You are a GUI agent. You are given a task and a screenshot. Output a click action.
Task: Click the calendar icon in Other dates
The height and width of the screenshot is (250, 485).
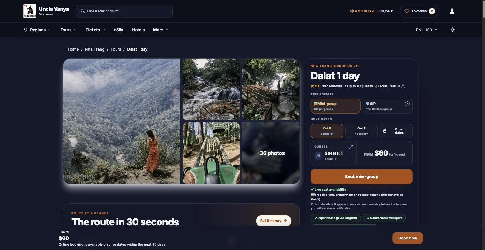[385, 131]
